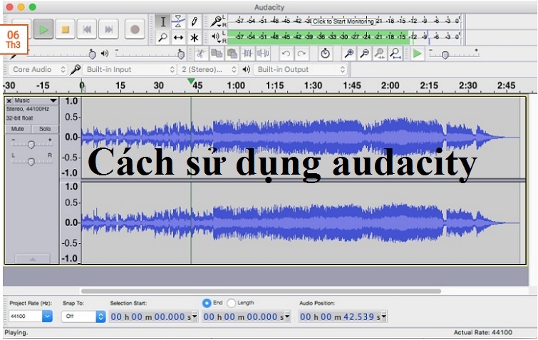Image resolution: width=538 pixels, height=340 pixels.
Task: Click the Zoom Out icon
Action: pos(365,53)
